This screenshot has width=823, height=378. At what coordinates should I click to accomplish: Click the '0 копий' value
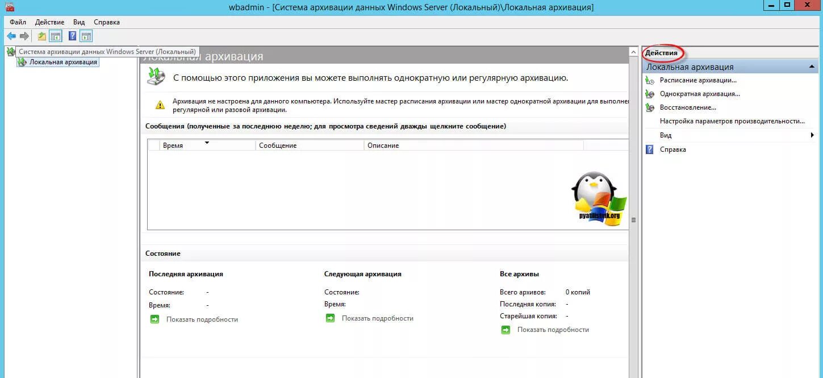578,292
